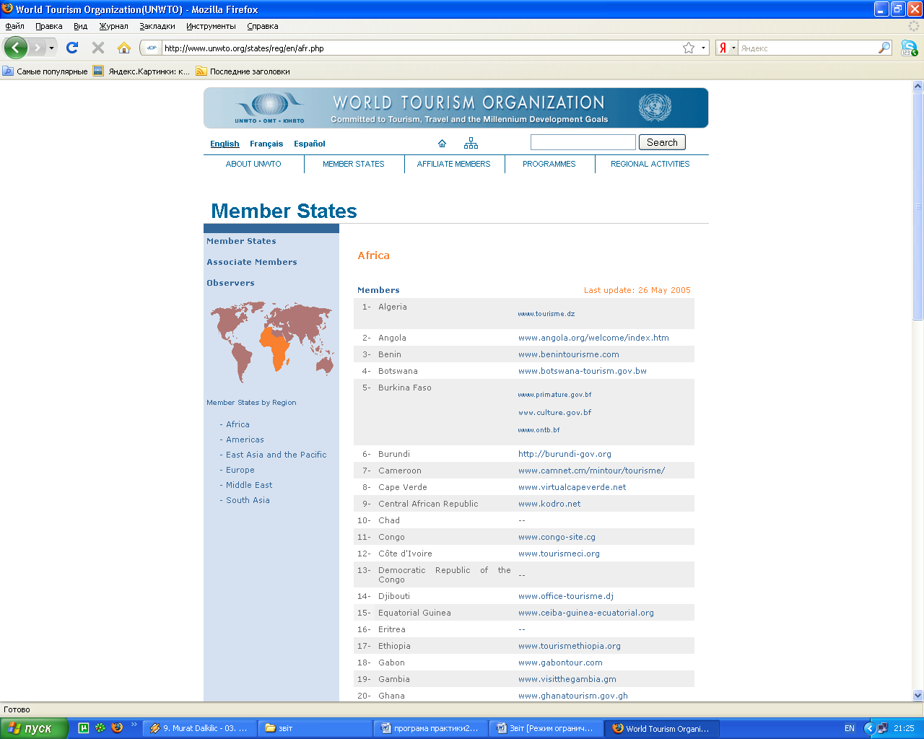The height and width of the screenshot is (739, 924).
Task: Open the REGIONAL ACTIVITIES tab
Action: pos(650,164)
